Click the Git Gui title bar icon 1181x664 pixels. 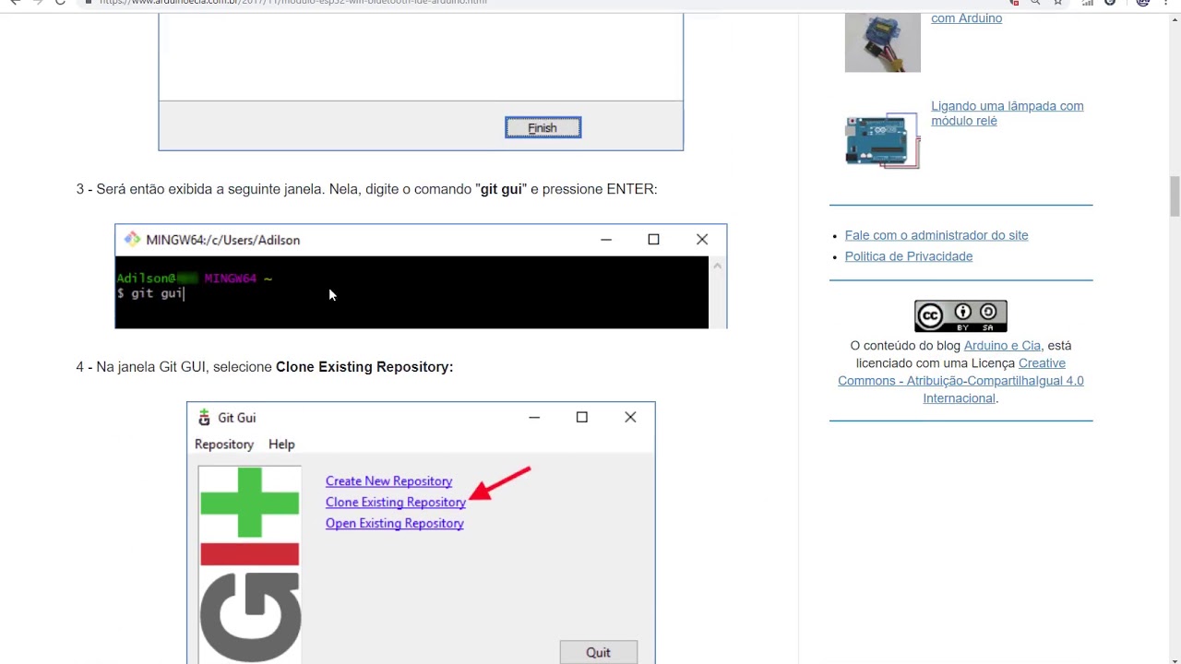(204, 418)
